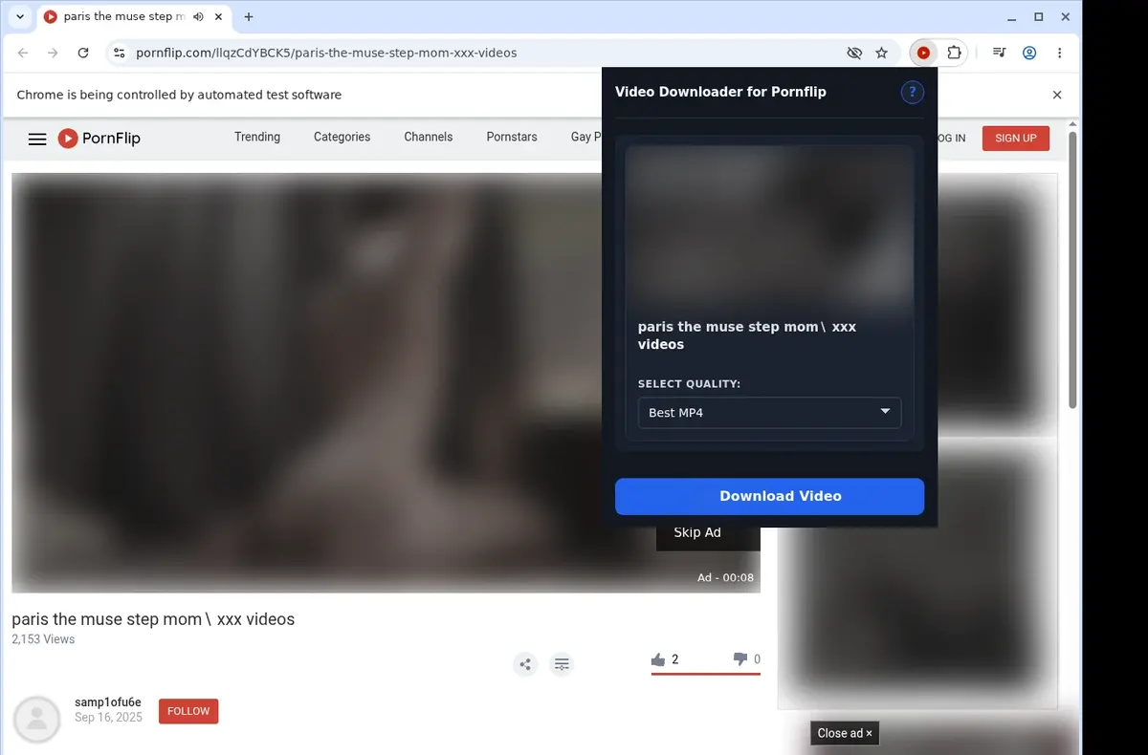Click the 'Sep 16, 2025' upload date
This screenshot has width=1148, height=755.
click(x=108, y=718)
